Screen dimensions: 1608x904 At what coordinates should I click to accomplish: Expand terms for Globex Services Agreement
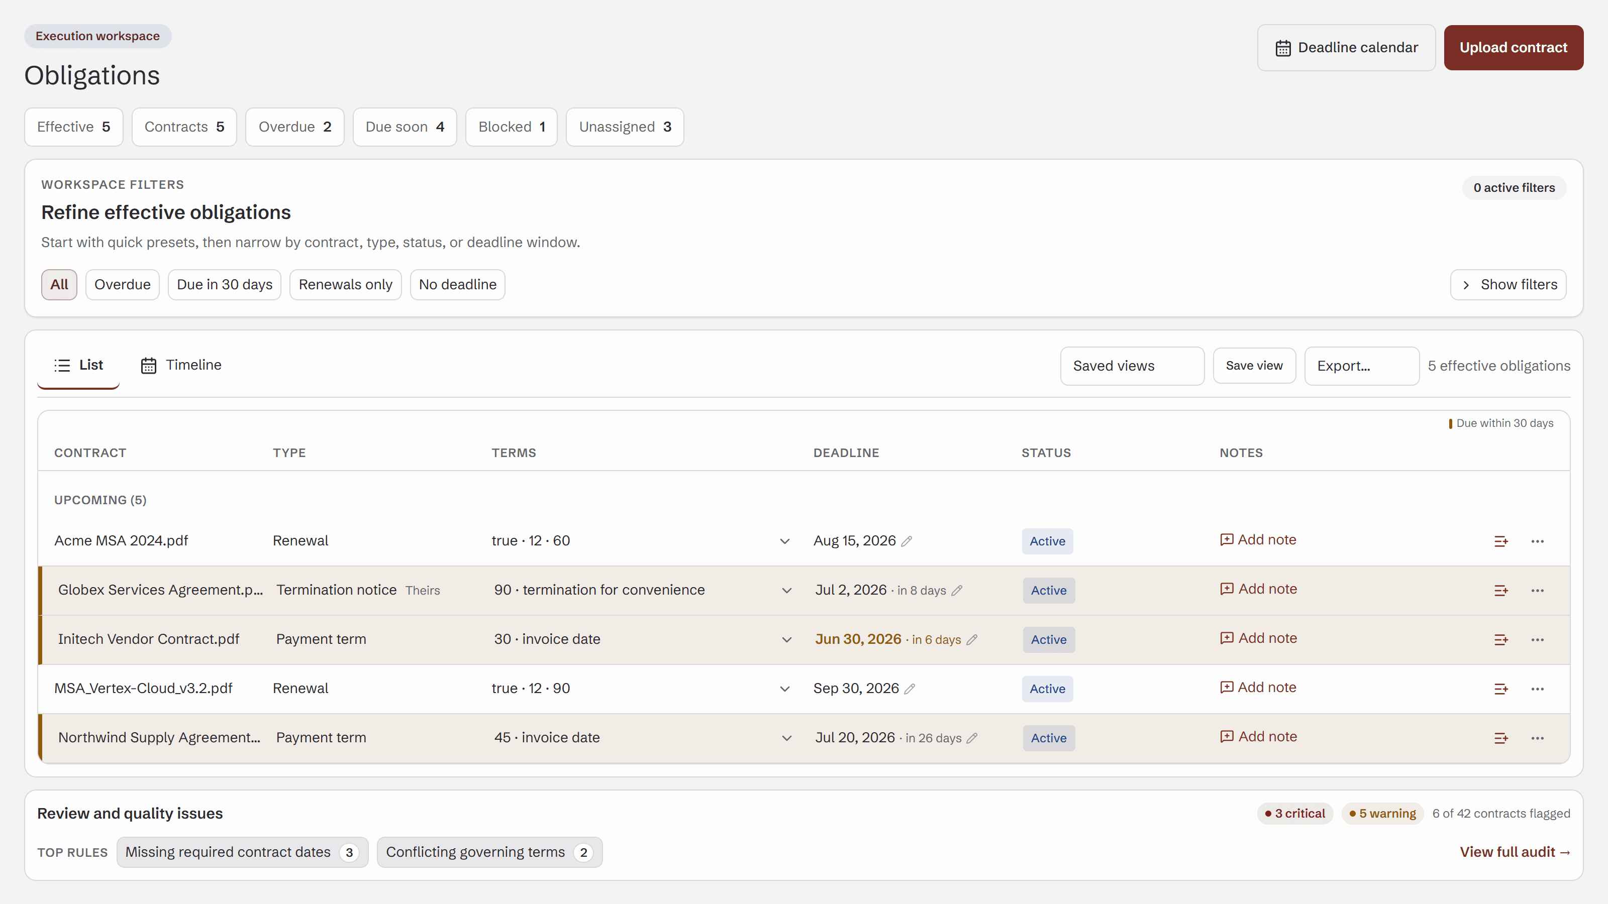[x=786, y=590]
